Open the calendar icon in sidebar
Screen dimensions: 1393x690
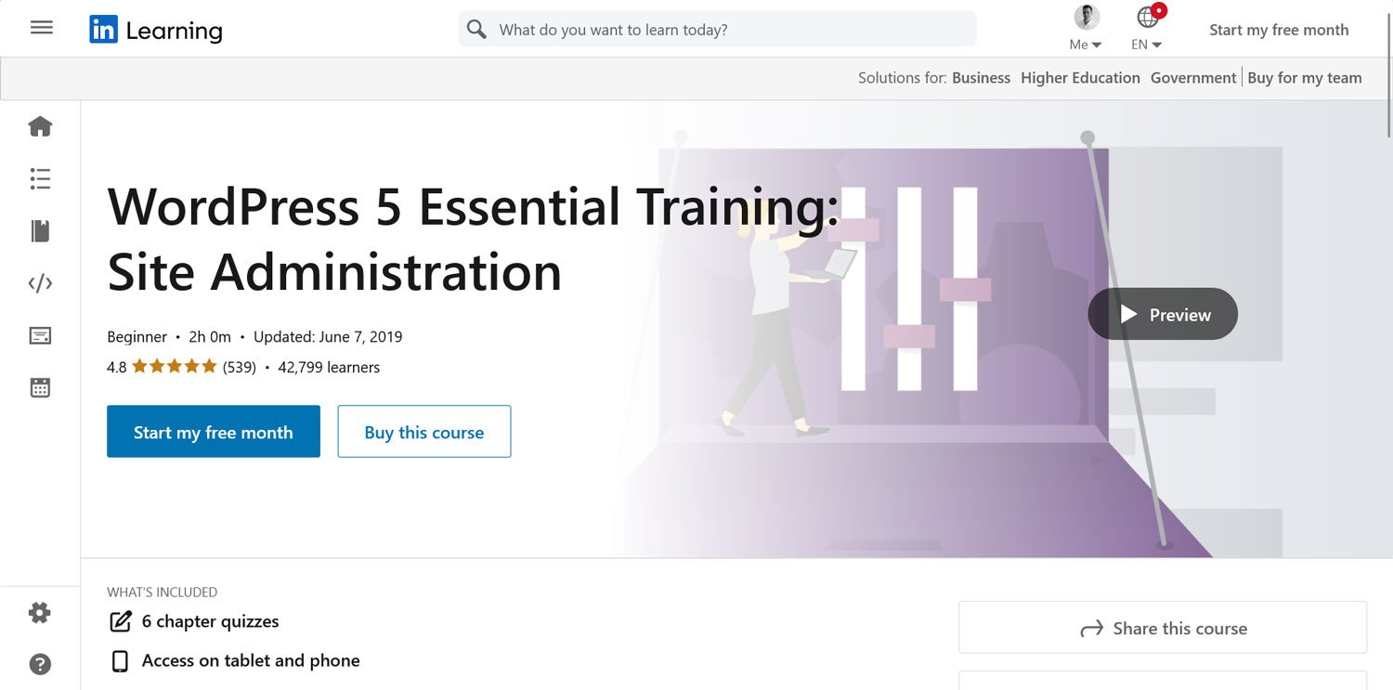pos(40,388)
